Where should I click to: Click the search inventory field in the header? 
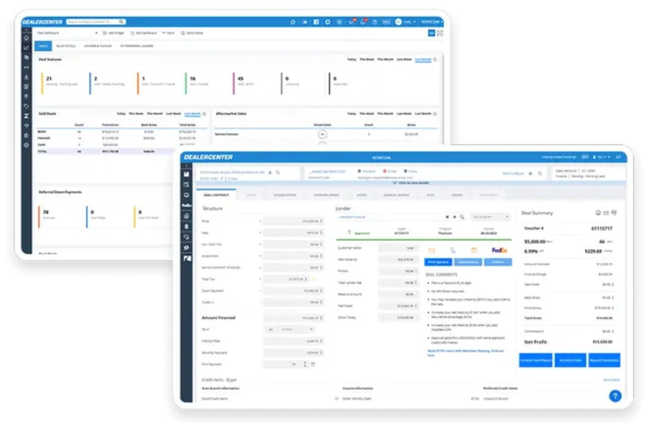(96, 22)
